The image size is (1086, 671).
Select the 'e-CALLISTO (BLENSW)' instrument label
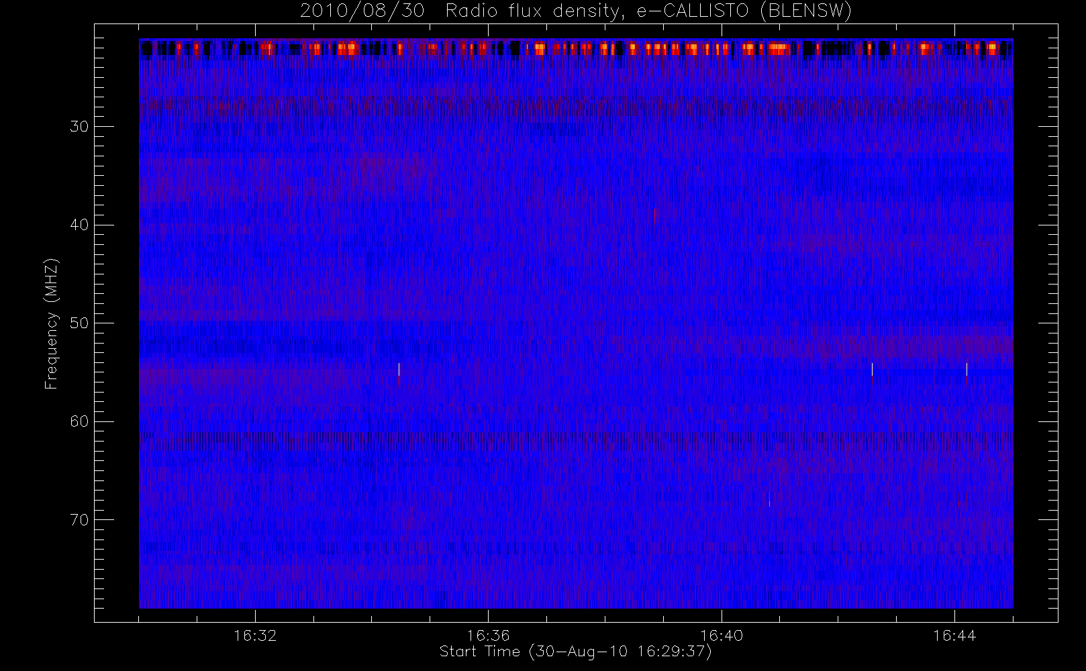pos(744,11)
